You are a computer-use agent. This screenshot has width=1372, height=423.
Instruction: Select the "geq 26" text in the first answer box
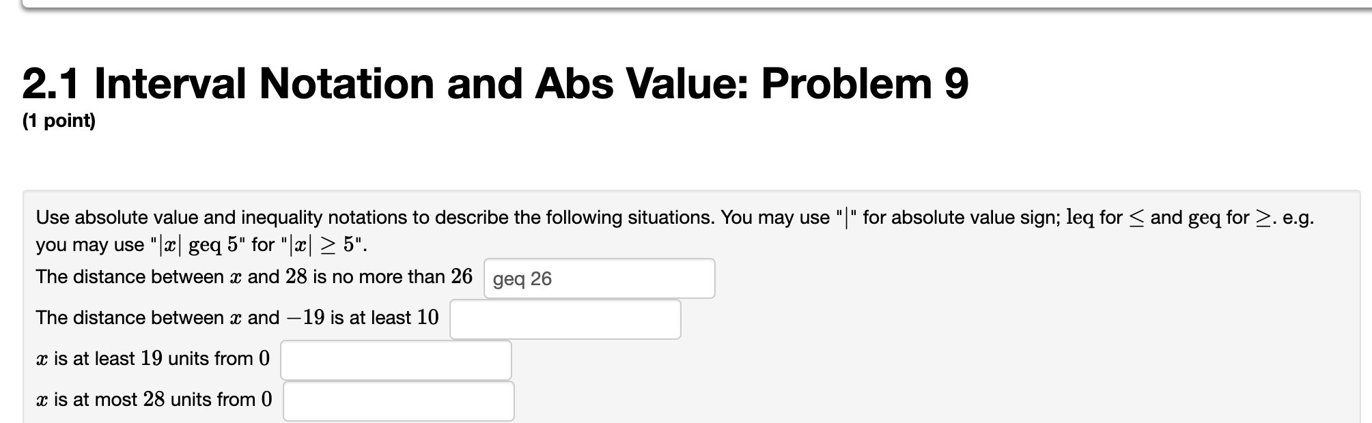(x=522, y=278)
